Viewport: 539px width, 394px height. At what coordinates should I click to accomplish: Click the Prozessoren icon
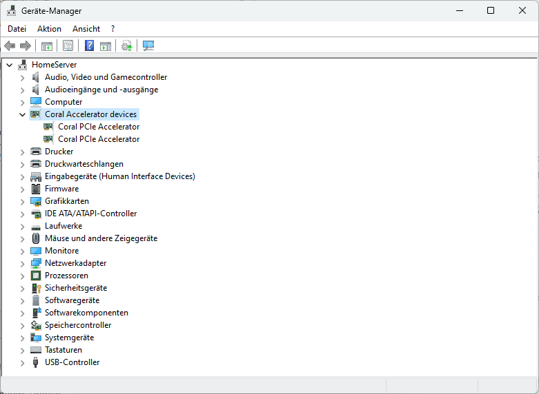tap(36, 276)
